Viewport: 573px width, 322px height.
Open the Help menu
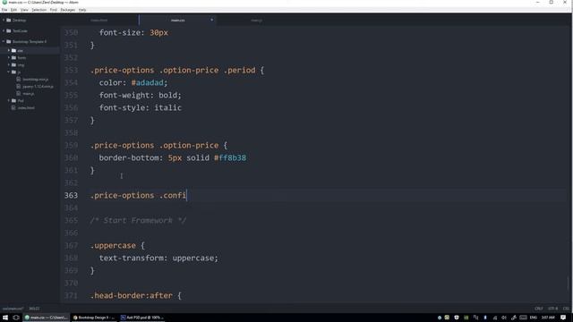coord(82,10)
